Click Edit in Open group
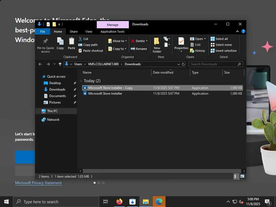Viewport: 276px width, 207px height. 195,45
